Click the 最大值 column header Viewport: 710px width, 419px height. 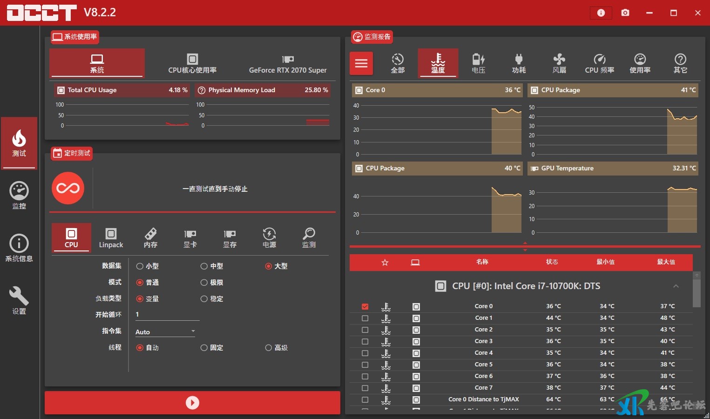point(666,262)
